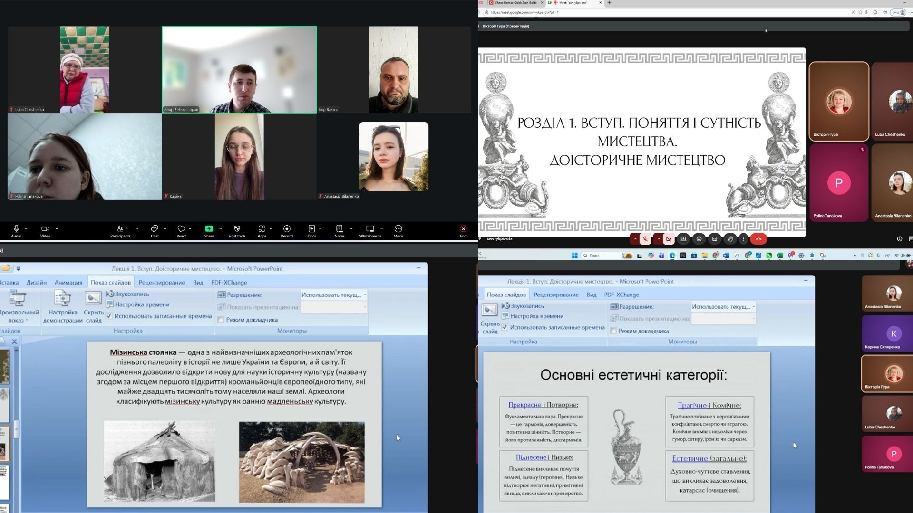Open Microsoft Edge from the Windows taskbar
This screenshot has height=513, width=913.
click(672, 256)
